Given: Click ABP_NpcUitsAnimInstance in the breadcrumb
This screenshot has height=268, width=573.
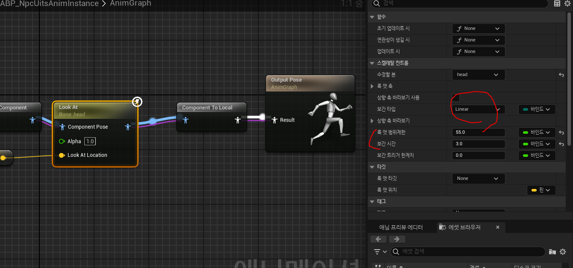Looking at the screenshot, I should (49, 3).
